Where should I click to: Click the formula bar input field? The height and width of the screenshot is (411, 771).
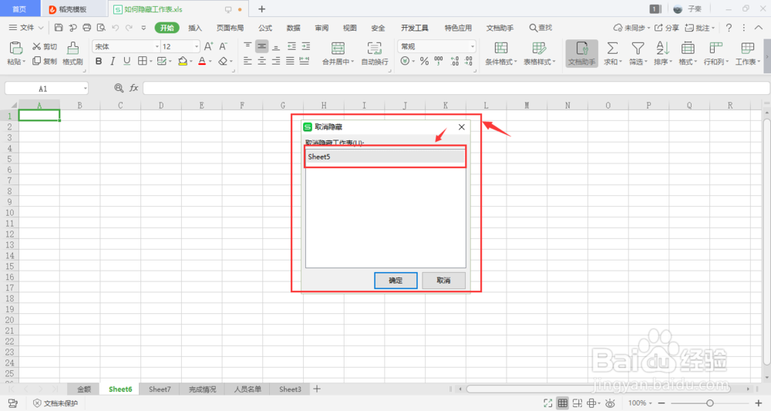tap(456, 88)
